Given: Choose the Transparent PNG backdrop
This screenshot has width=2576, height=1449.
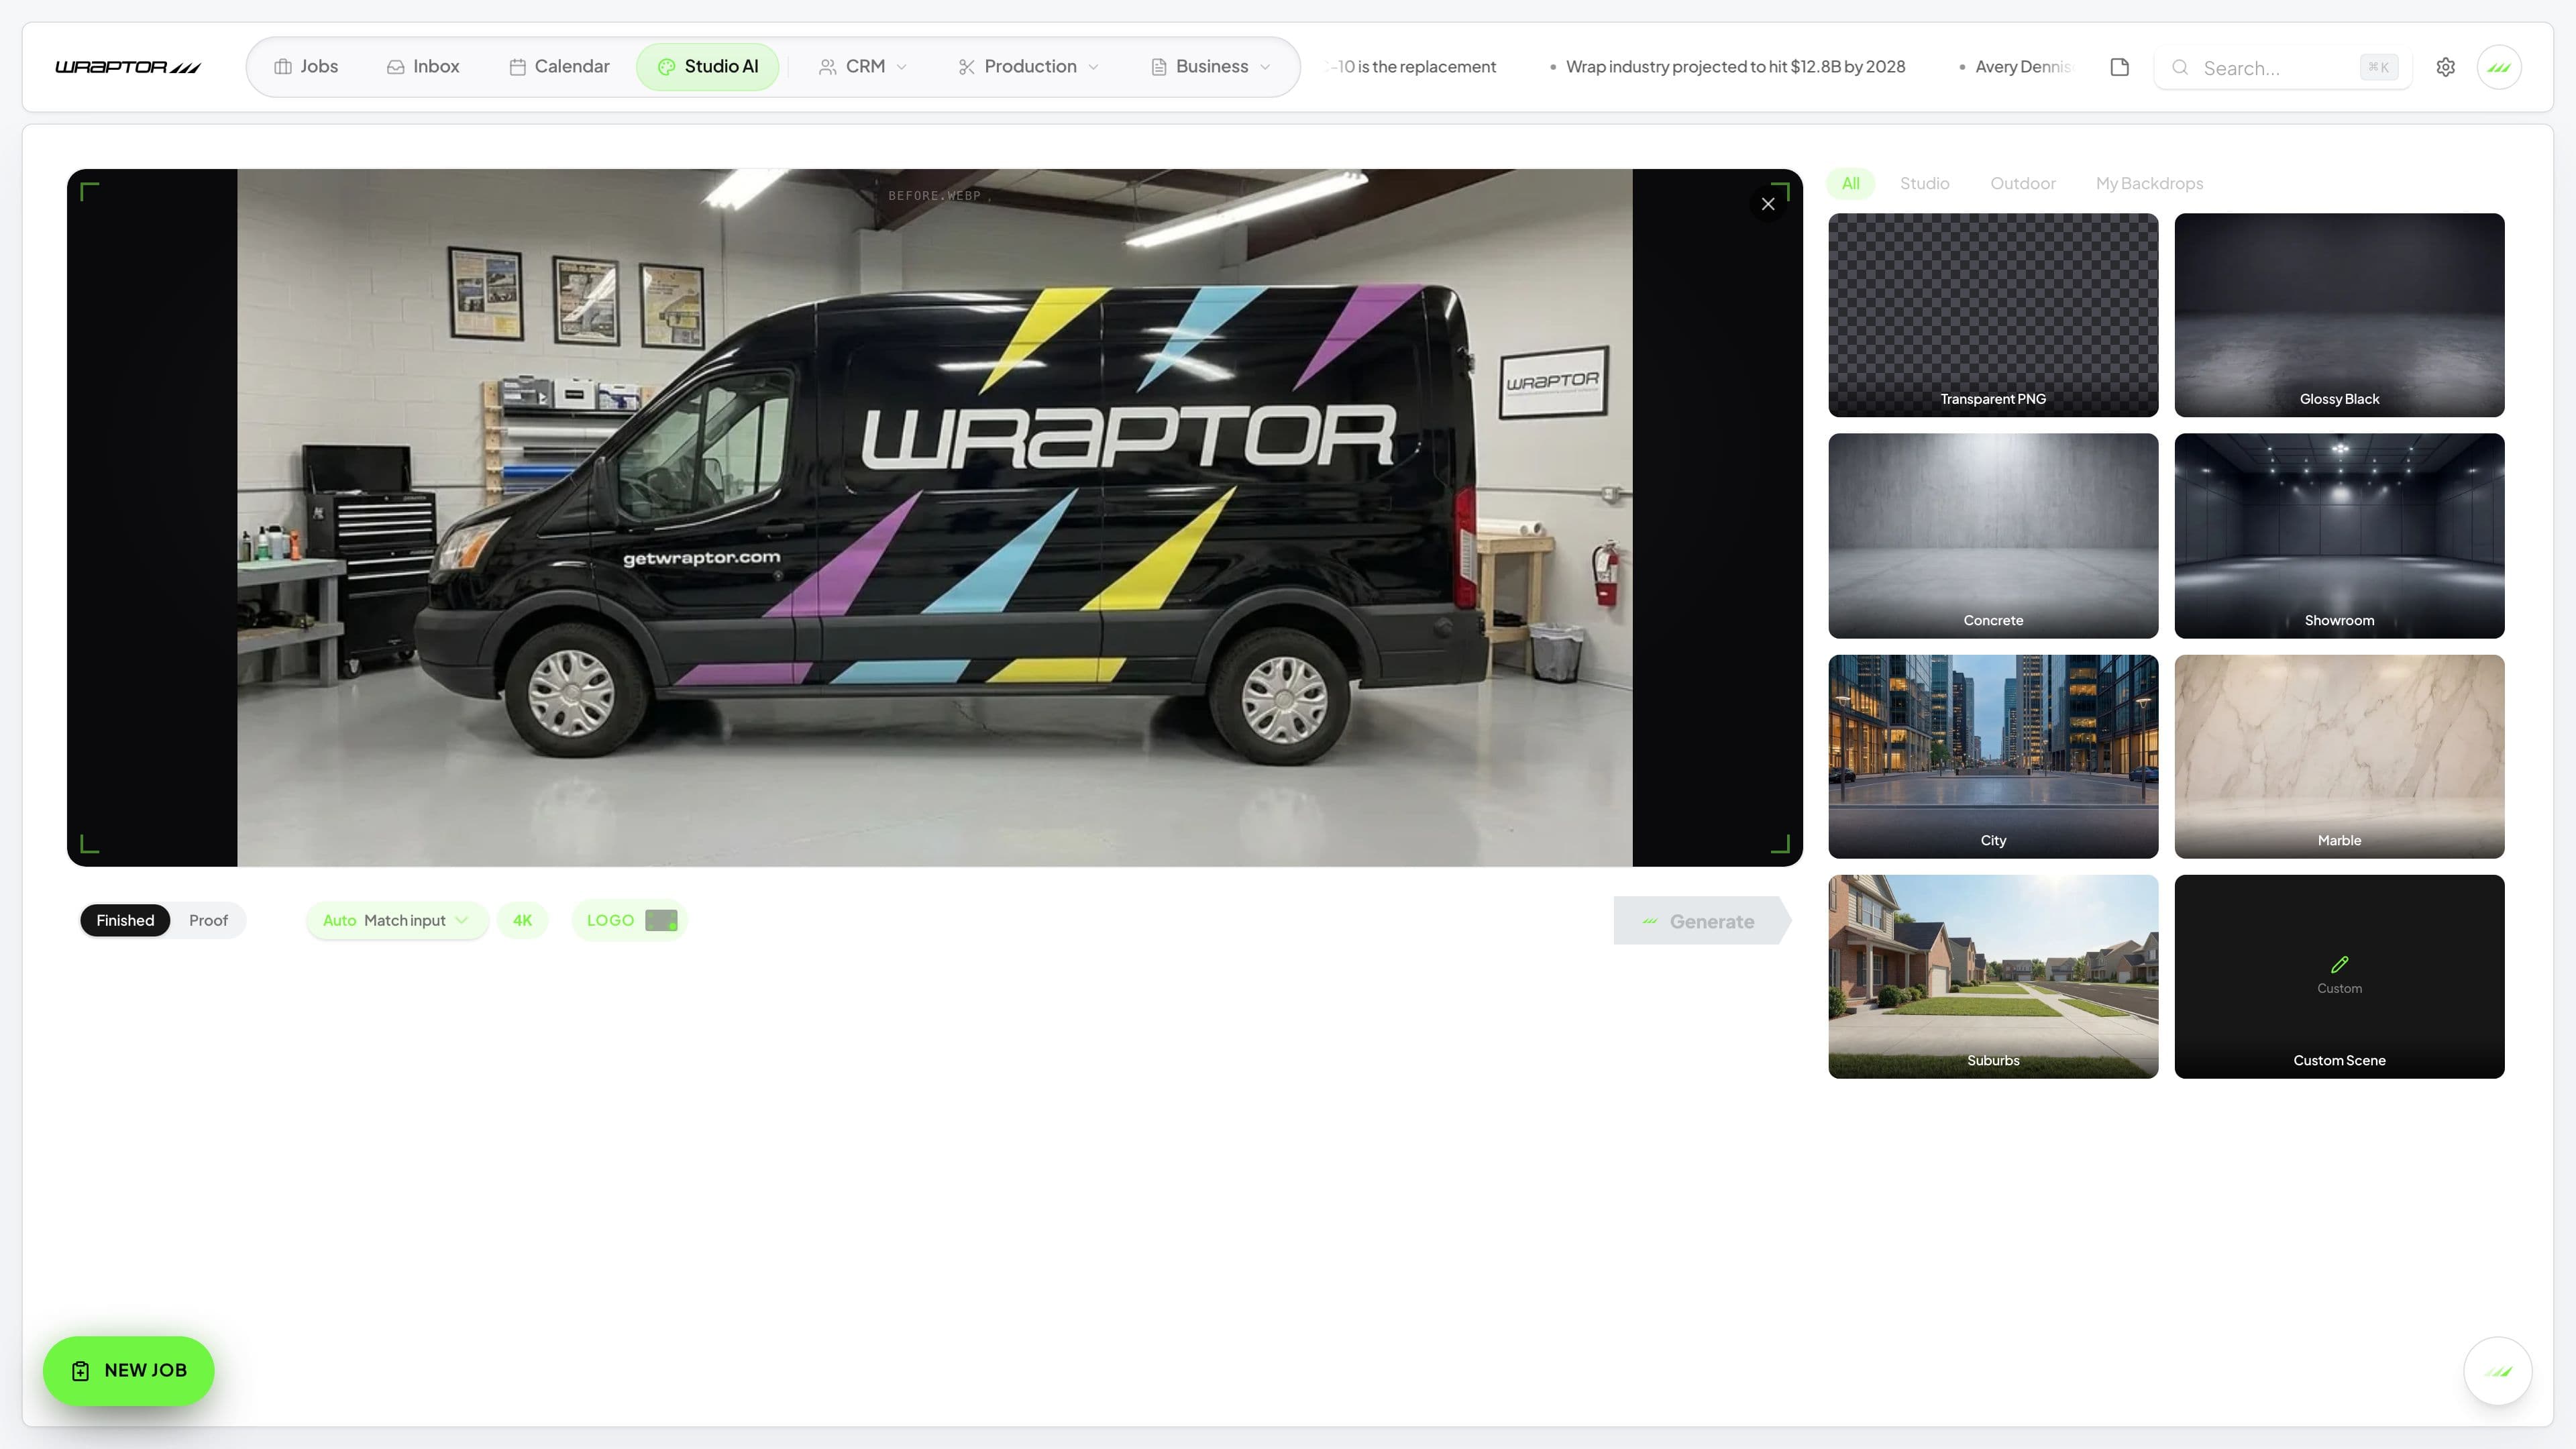Looking at the screenshot, I should click(x=1993, y=315).
